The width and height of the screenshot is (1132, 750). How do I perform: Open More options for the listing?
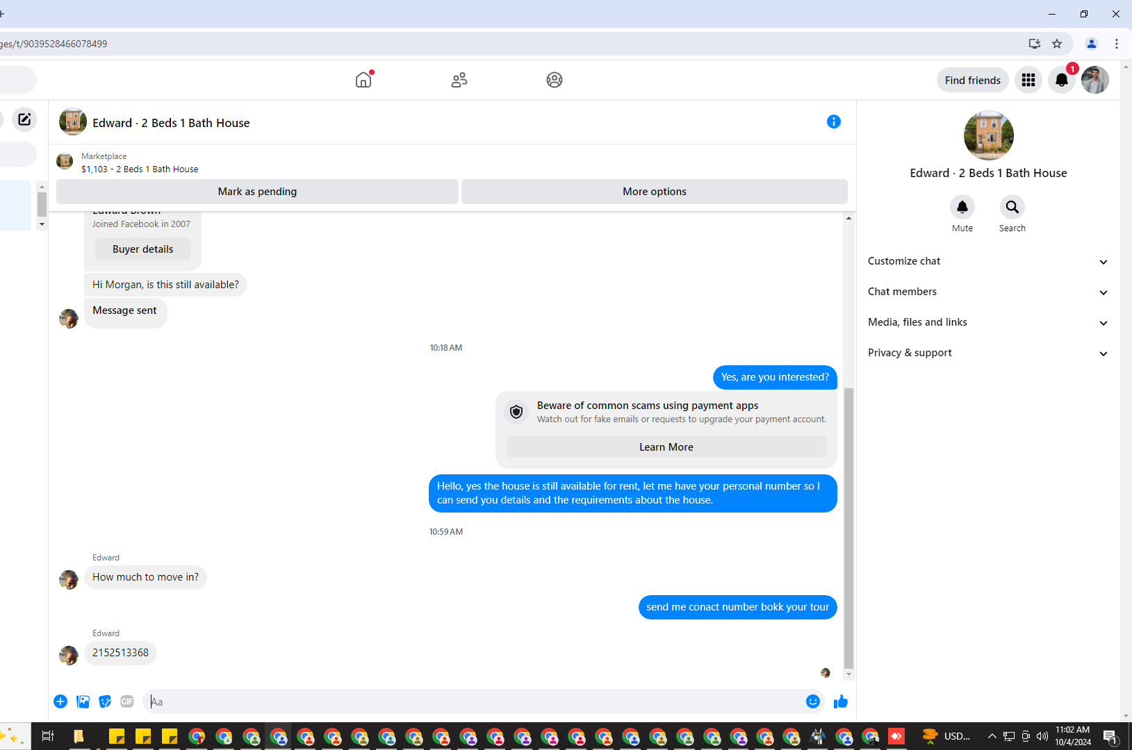coord(655,192)
